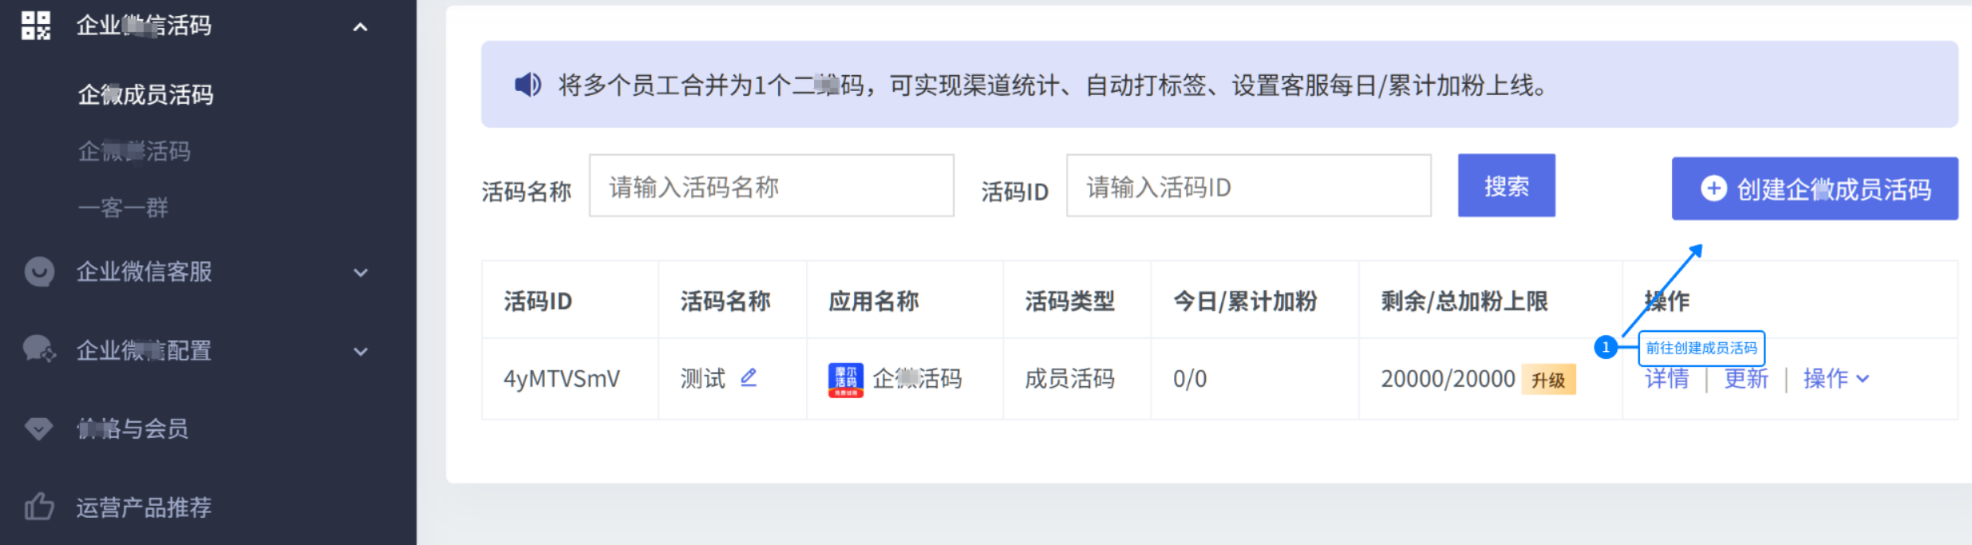Image resolution: width=1972 pixels, height=545 pixels.
Task: Open the 企微成员活码 submenu item
Action: (146, 94)
